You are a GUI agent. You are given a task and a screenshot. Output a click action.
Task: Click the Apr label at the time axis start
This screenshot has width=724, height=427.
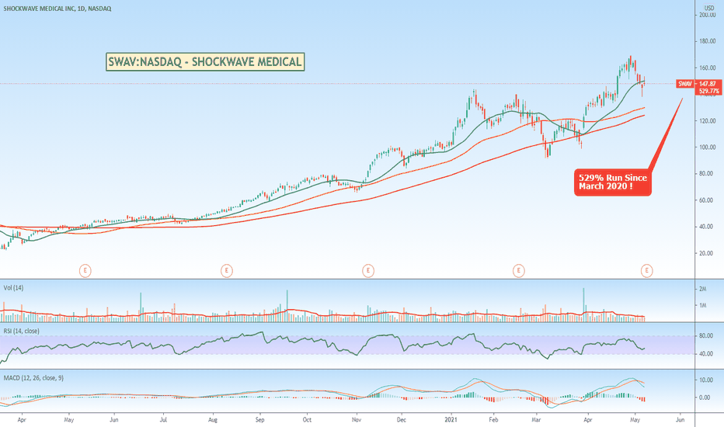click(22, 420)
